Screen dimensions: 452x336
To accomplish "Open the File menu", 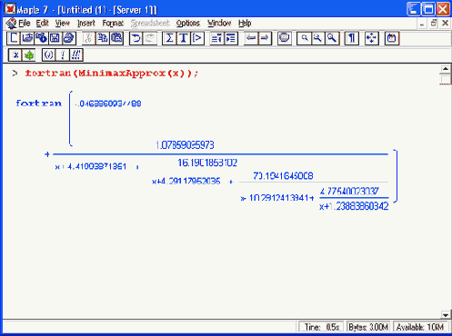I will pos(25,23).
